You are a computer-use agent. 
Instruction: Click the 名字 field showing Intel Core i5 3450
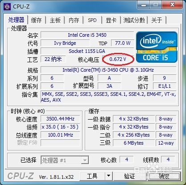(87, 35)
